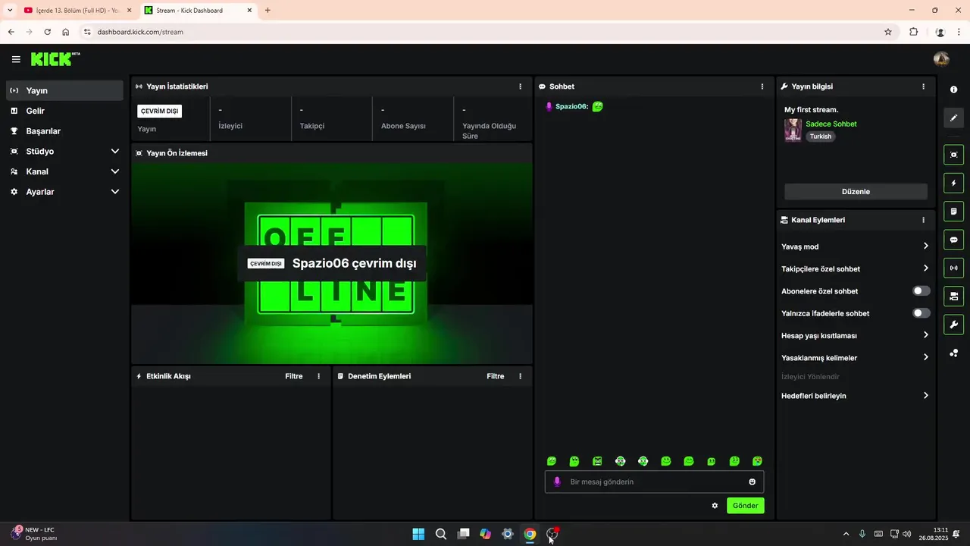Click the Spazio06 username in chat
The height and width of the screenshot is (546, 970).
[571, 107]
